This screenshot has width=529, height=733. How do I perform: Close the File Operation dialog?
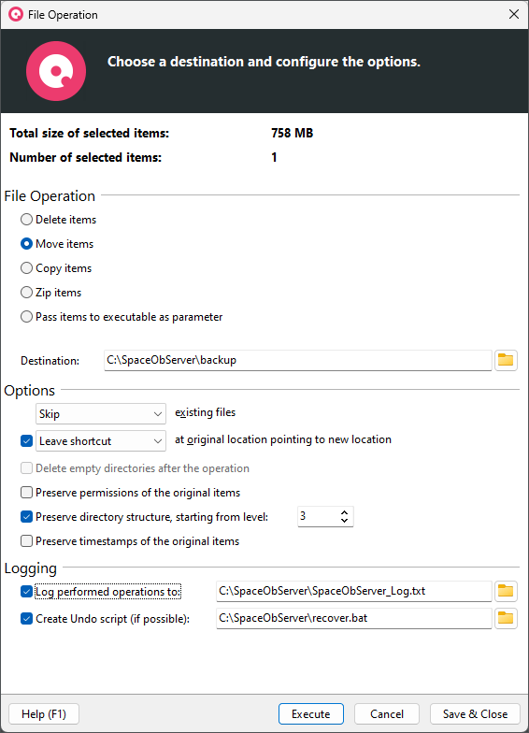click(x=514, y=15)
